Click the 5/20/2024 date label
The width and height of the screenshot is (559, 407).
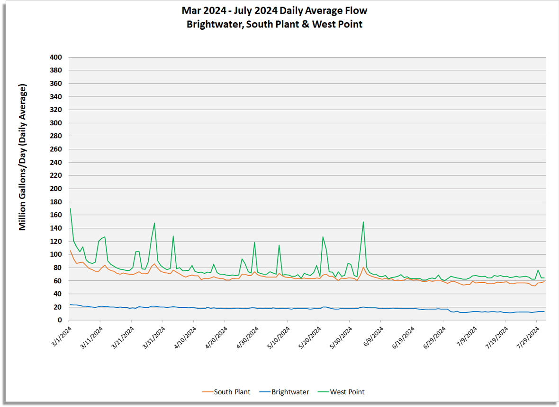(309, 338)
